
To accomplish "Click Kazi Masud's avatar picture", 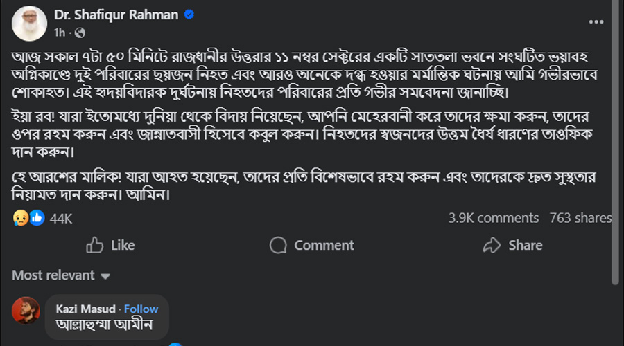I will 26,310.
